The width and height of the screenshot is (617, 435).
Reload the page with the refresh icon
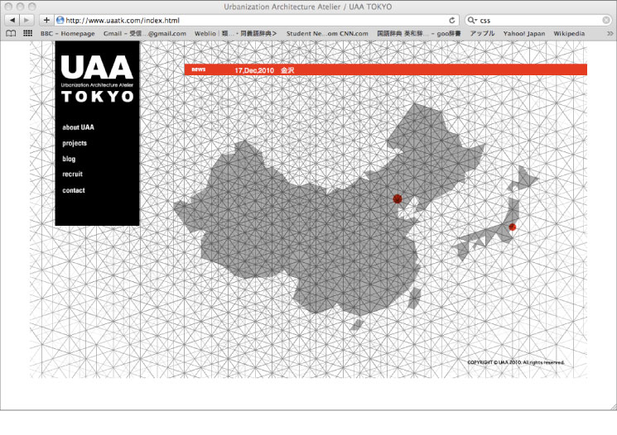[x=452, y=20]
